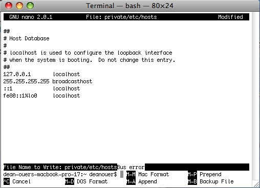Click 'File: private/etc/hosts' in header
This screenshot has height=188, width=260.
(x=121, y=17)
